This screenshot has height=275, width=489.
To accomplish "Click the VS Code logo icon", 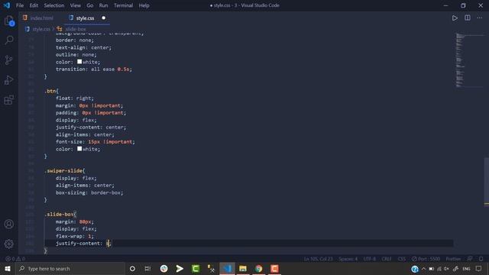I will pyautogui.click(x=7, y=5).
